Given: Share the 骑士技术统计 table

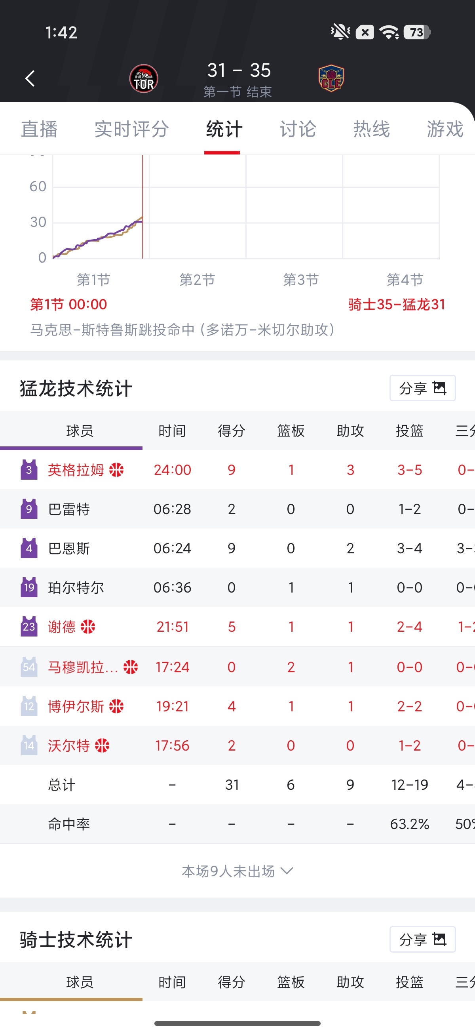Looking at the screenshot, I should click(x=422, y=939).
